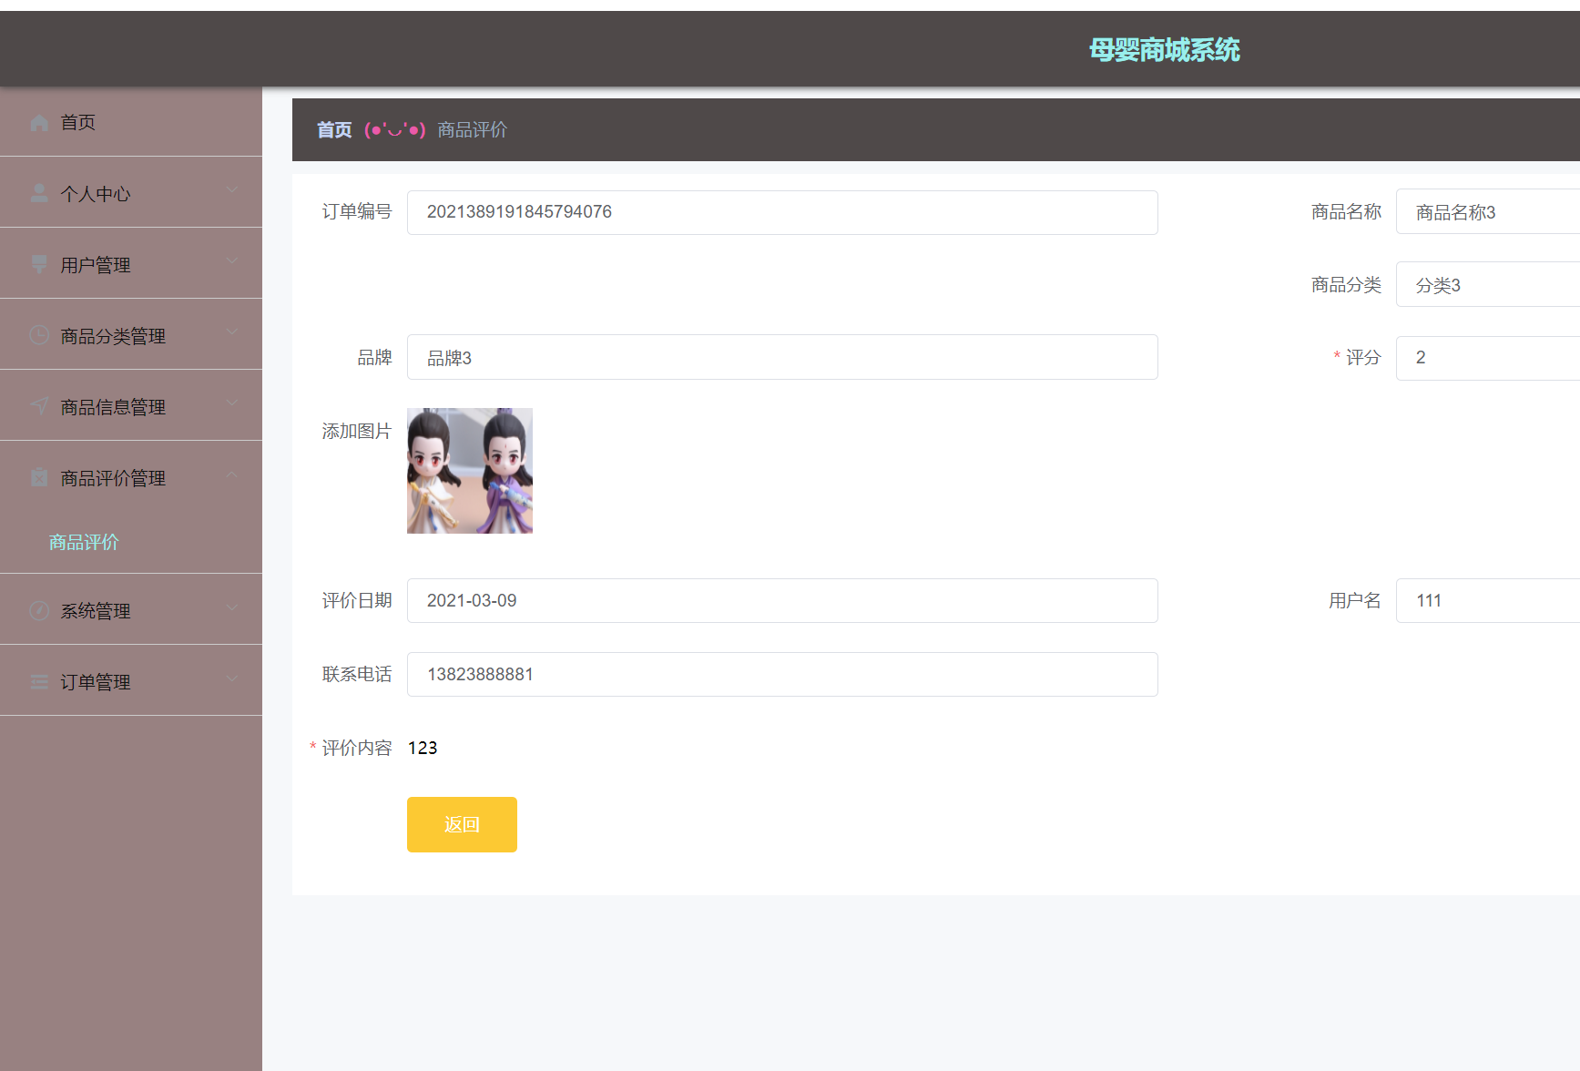The width and height of the screenshot is (1580, 1071).
Task: Click the paper plane icon beside 商品信息管理
Action: (x=39, y=406)
